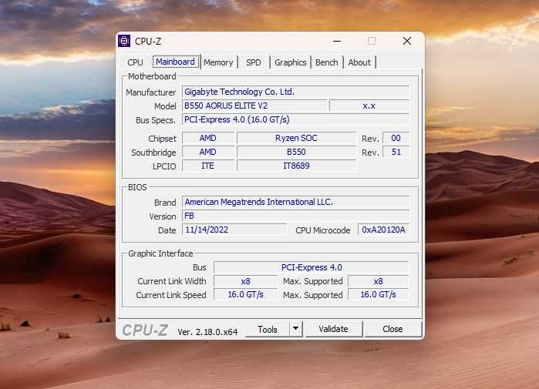
Task: Click the Southbridge B550 field
Action: [x=296, y=152]
